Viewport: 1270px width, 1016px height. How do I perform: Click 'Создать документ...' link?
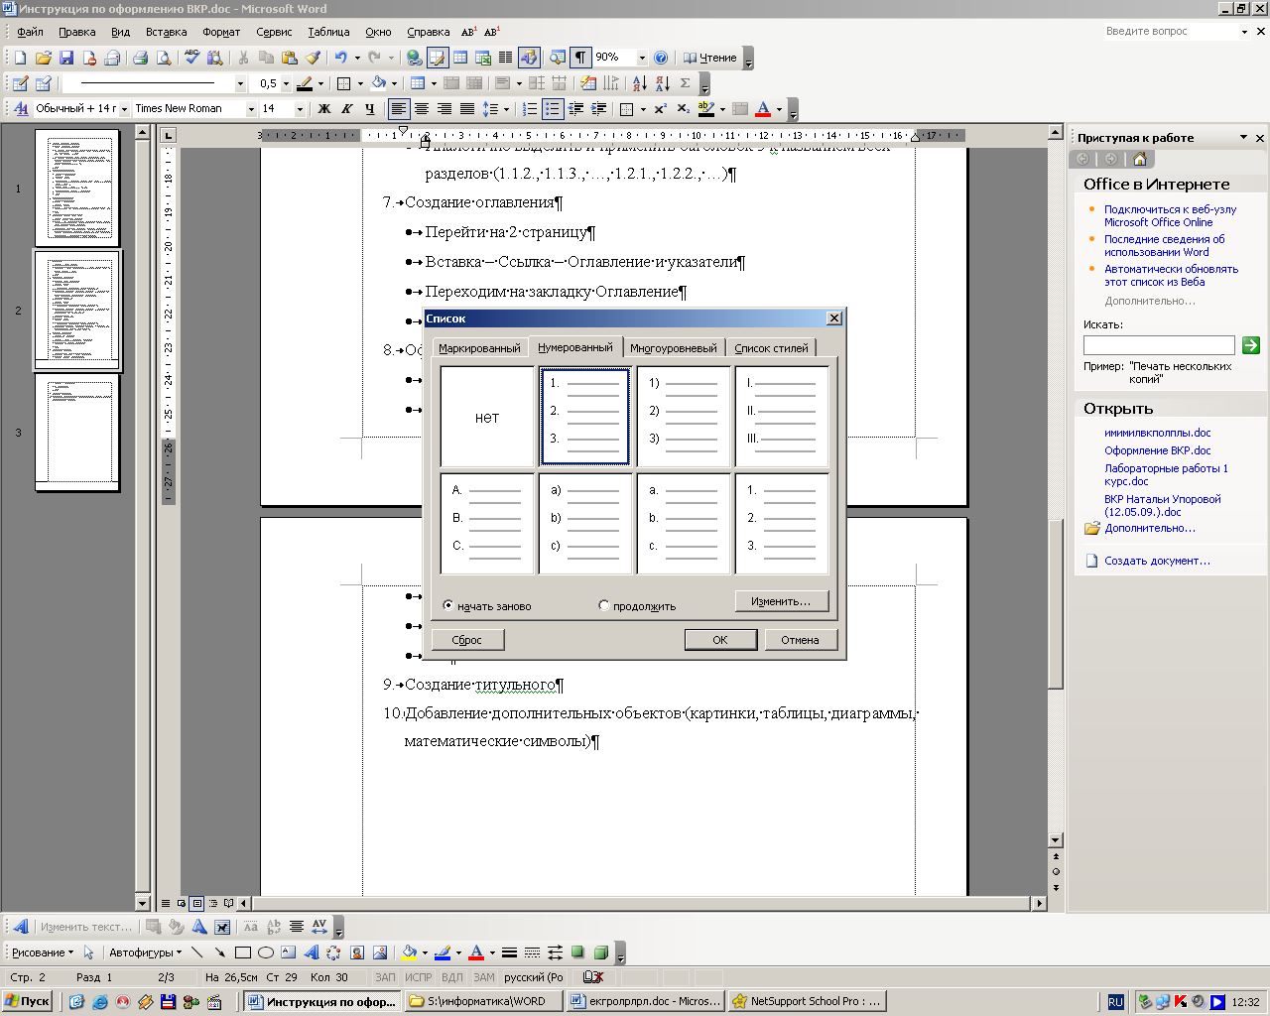pos(1157,561)
